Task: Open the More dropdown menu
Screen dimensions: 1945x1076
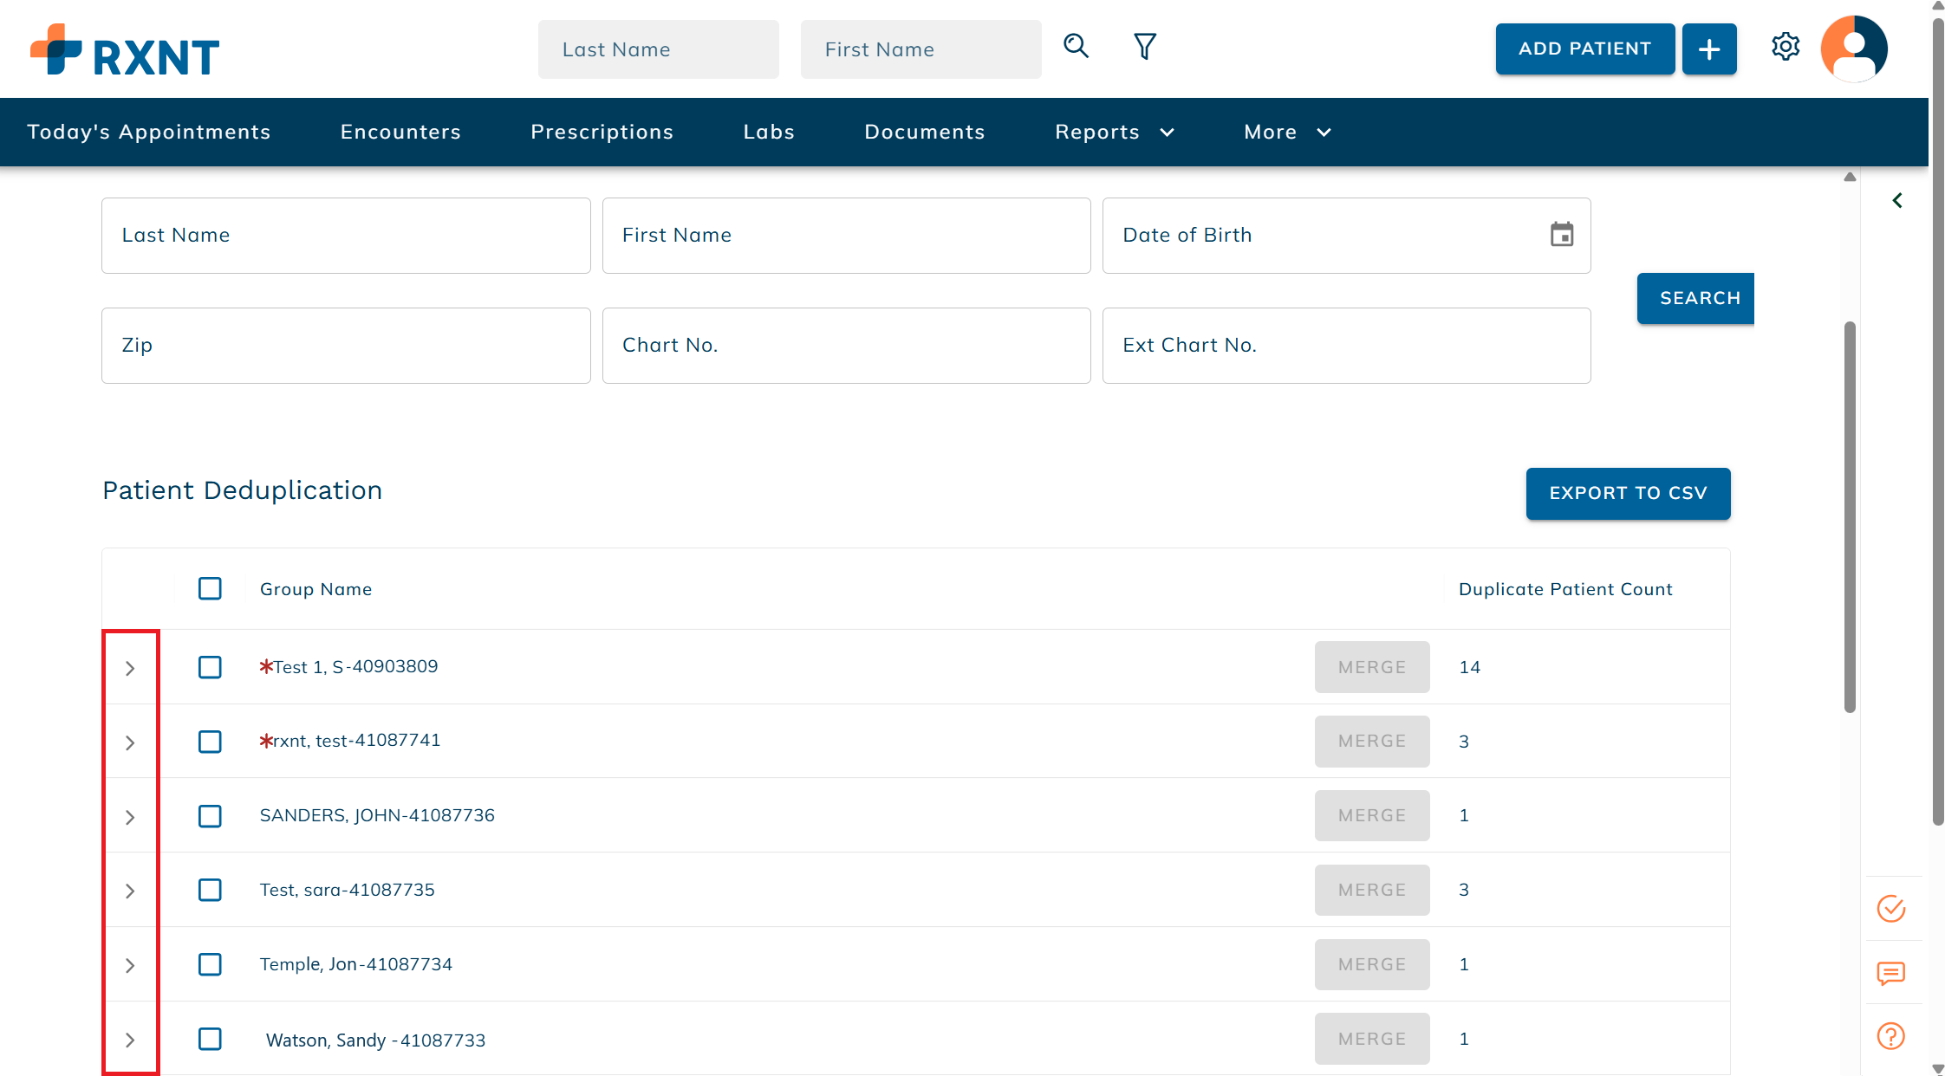Action: (x=1287, y=132)
